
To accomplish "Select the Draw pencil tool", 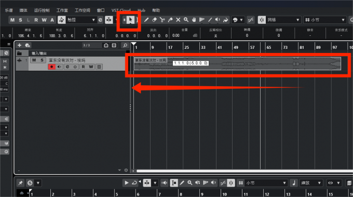I will [146, 20].
